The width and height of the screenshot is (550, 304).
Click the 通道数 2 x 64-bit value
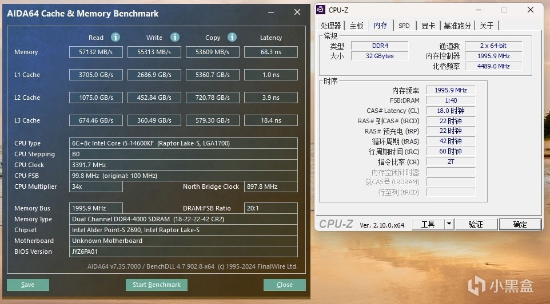(493, 46)
